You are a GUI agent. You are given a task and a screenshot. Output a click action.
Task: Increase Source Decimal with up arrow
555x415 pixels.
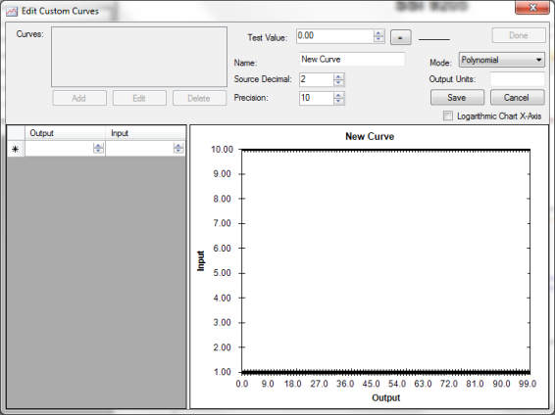[x=338, y=76]
